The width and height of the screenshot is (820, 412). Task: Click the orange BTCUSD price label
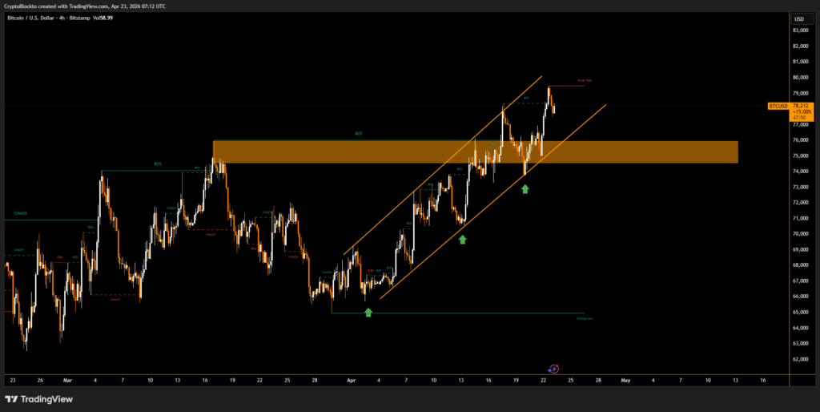778,105
